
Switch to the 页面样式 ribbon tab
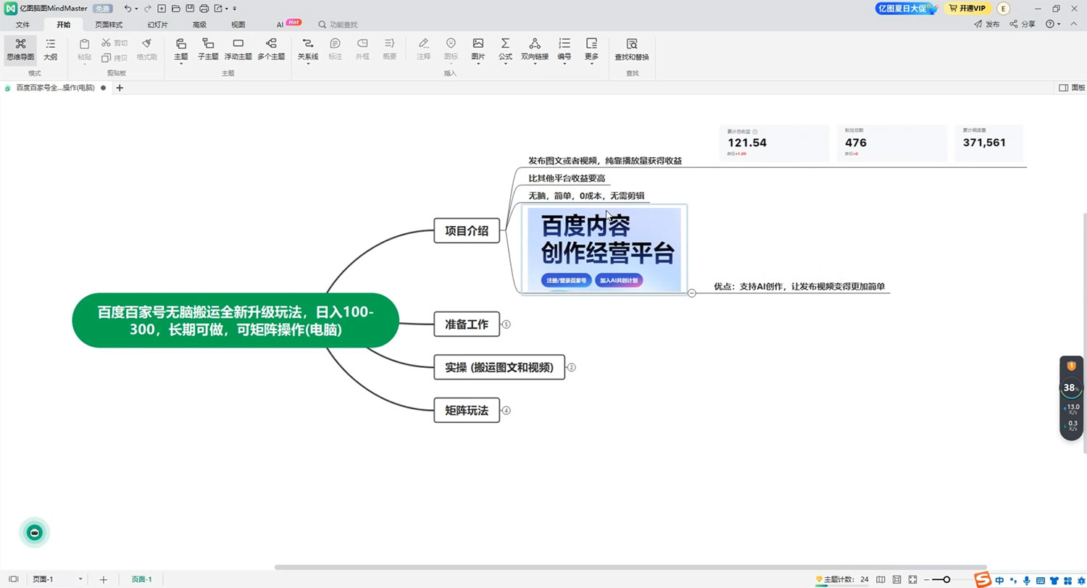109,24
